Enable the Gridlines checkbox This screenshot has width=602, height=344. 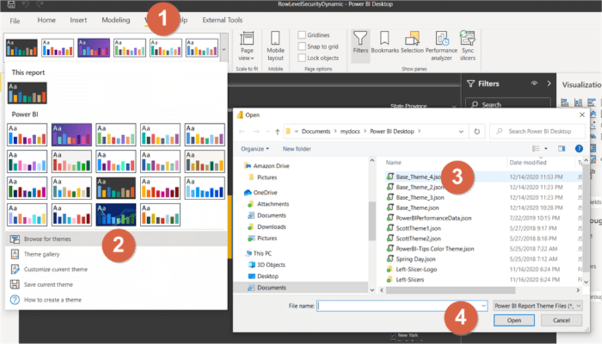point(302,35)
